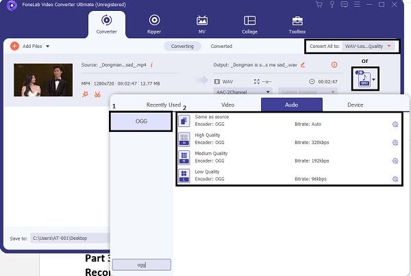Open the Toolbox tab
Screen dimensions: 411x276
(x=297, y=25)
